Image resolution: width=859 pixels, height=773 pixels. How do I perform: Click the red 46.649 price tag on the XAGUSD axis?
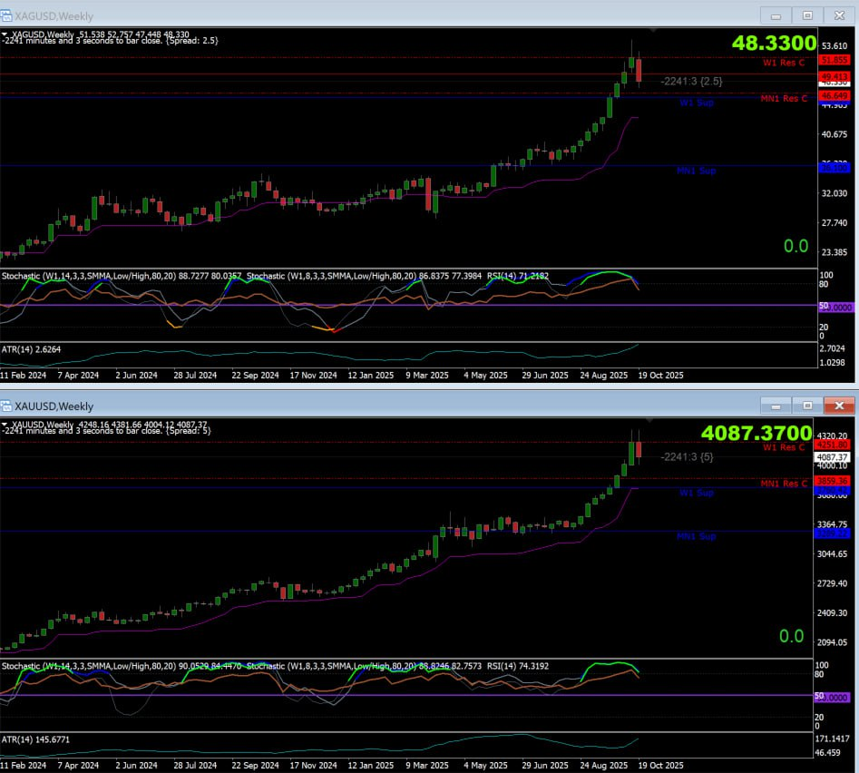point(835,96)
